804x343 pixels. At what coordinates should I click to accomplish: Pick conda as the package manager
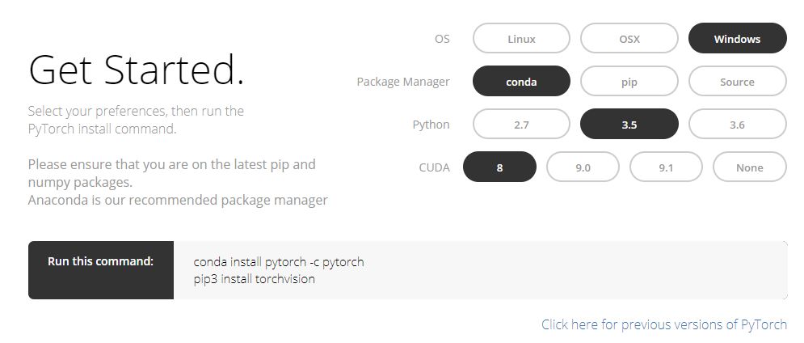(x=521, y=82)
